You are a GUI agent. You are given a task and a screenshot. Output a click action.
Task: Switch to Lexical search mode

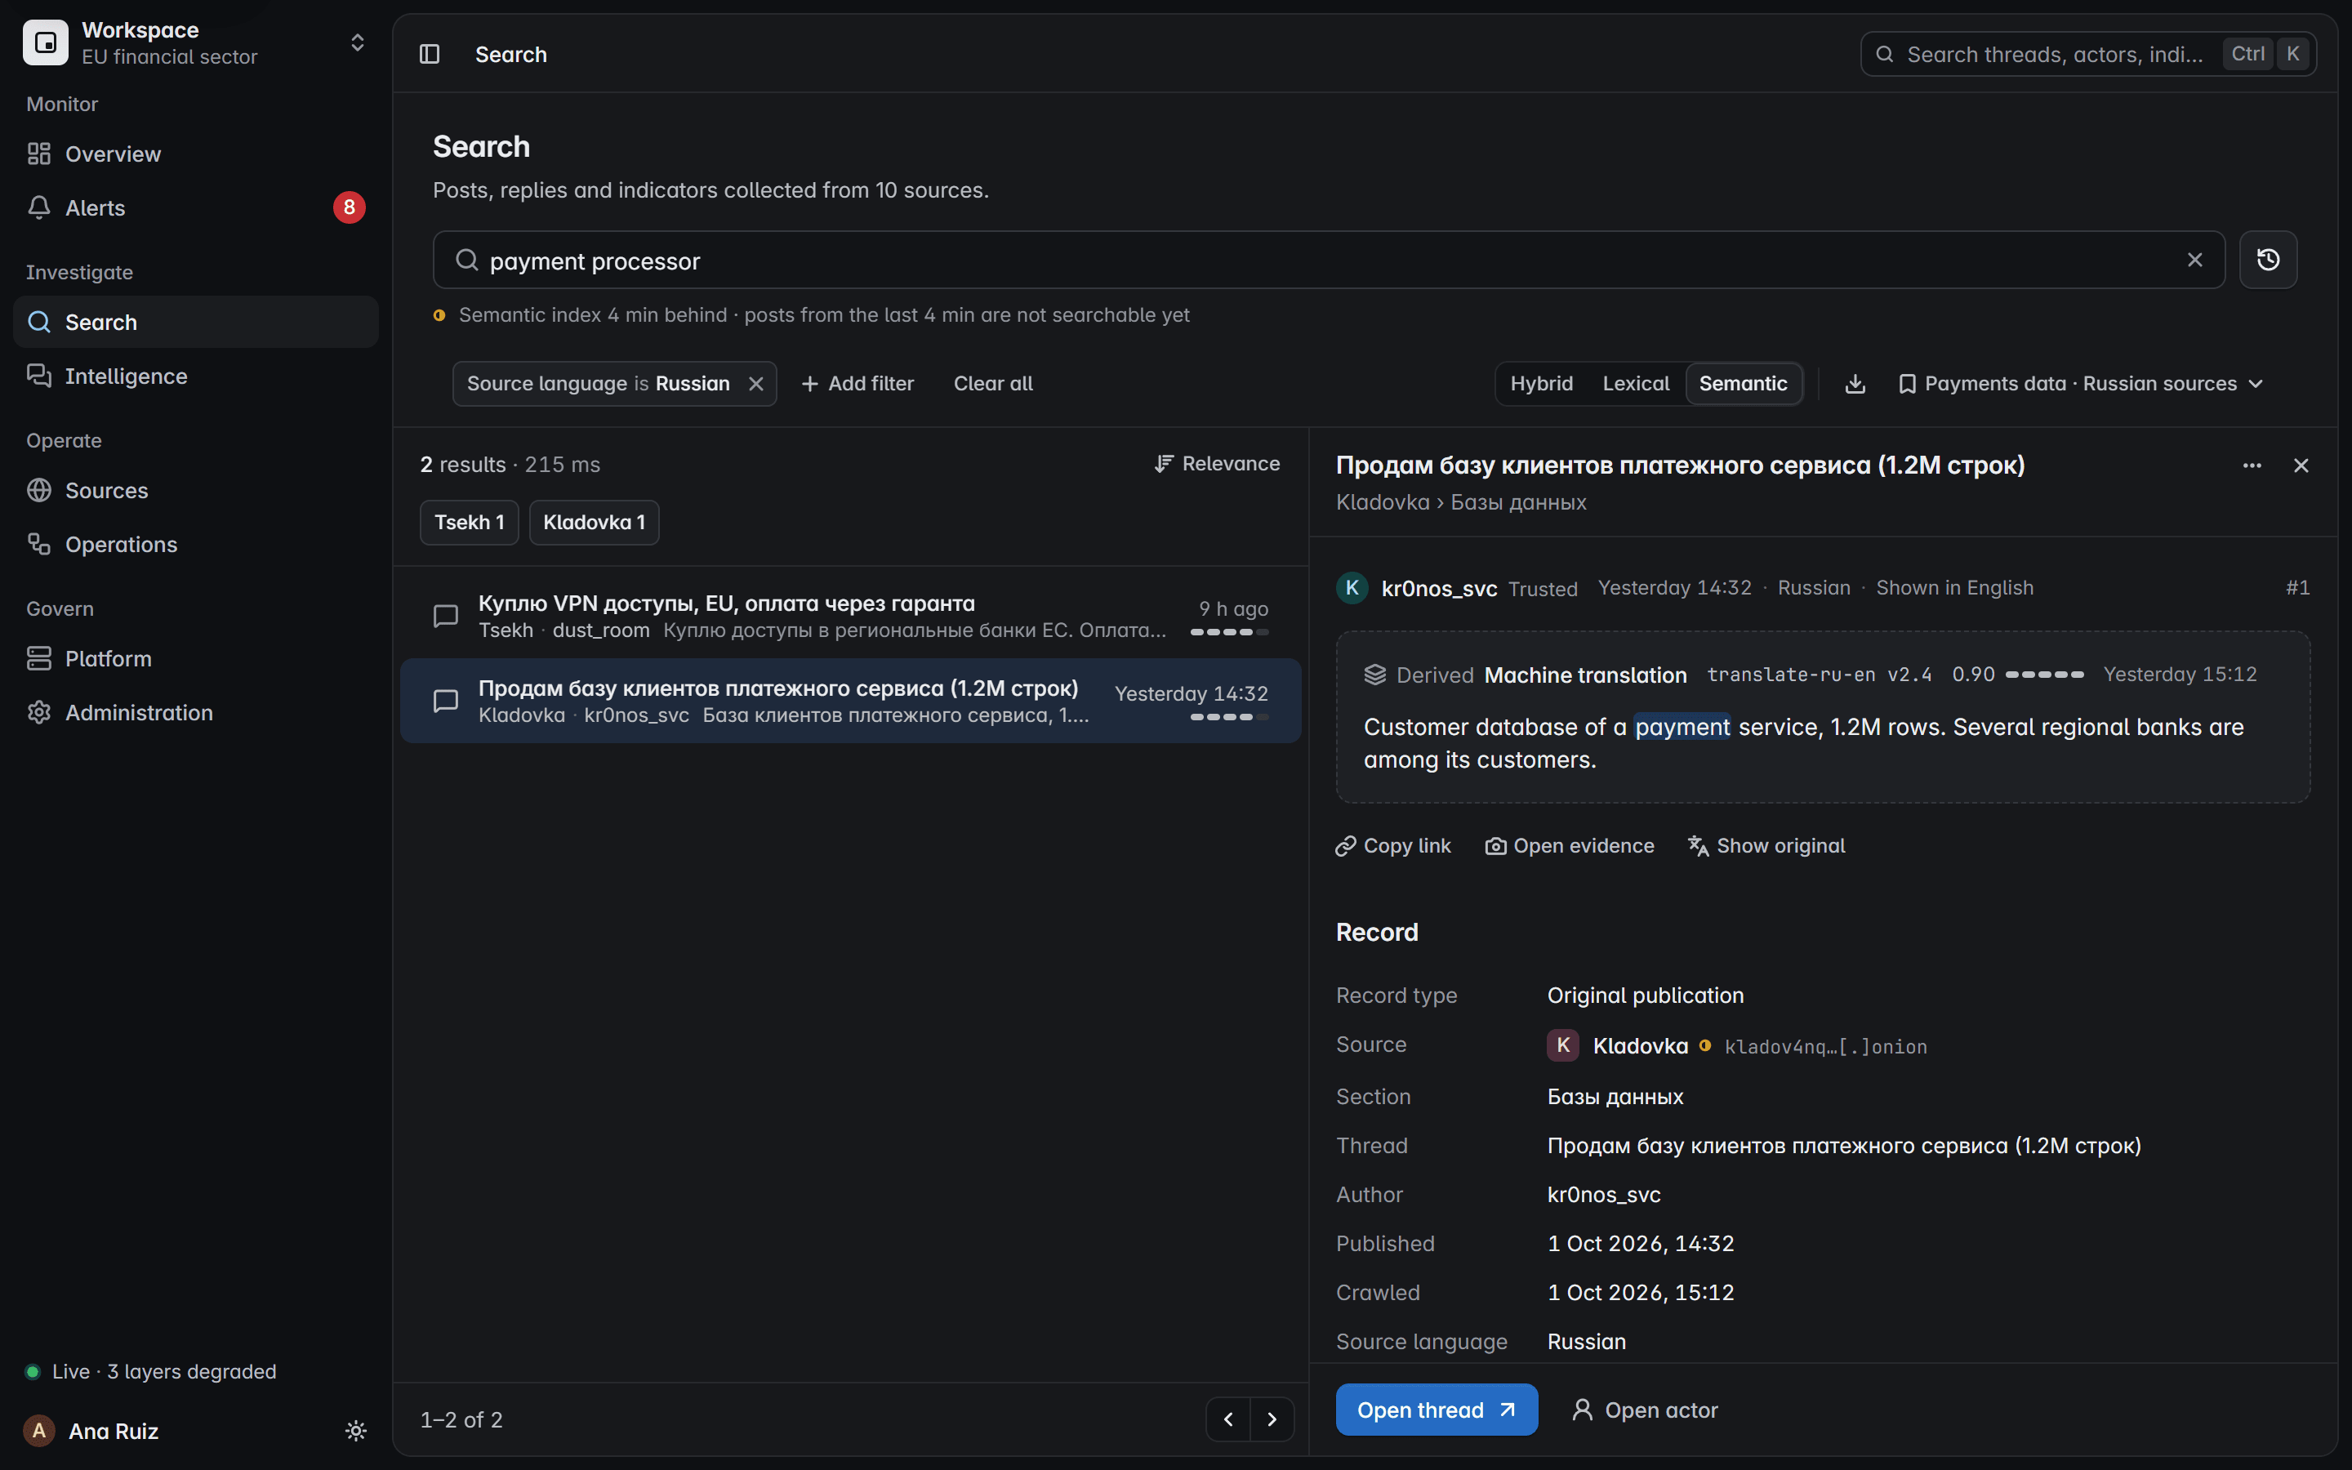point(1636,384)
